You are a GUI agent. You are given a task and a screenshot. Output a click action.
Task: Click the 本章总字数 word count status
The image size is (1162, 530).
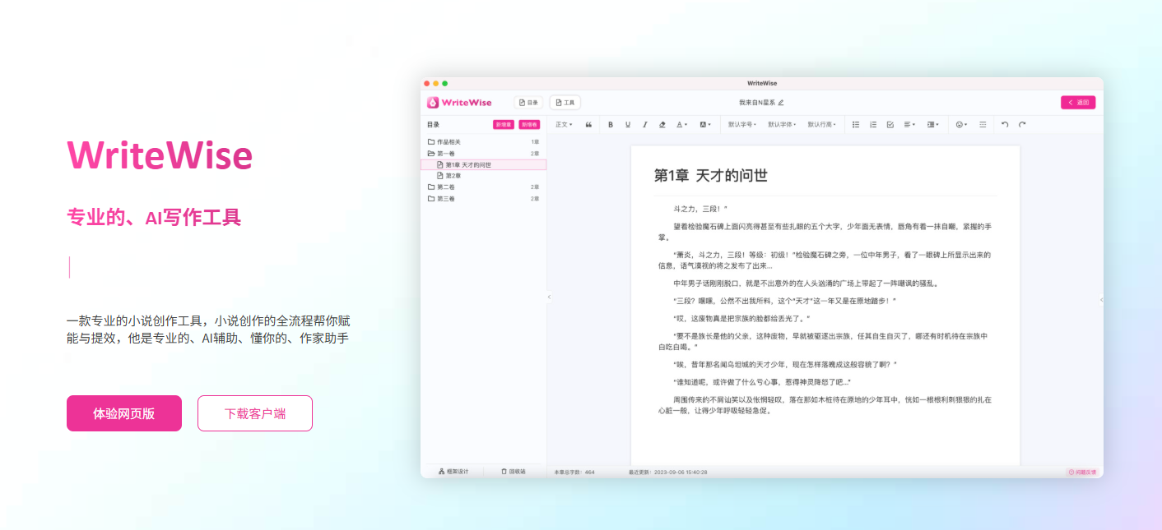tap(574, 472)
